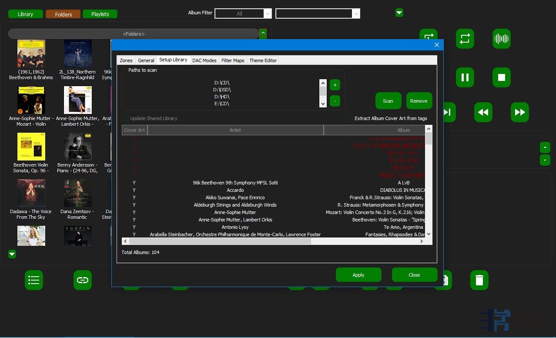Click the trash delete icon
The image size is (556, 338).
point(479,280)
